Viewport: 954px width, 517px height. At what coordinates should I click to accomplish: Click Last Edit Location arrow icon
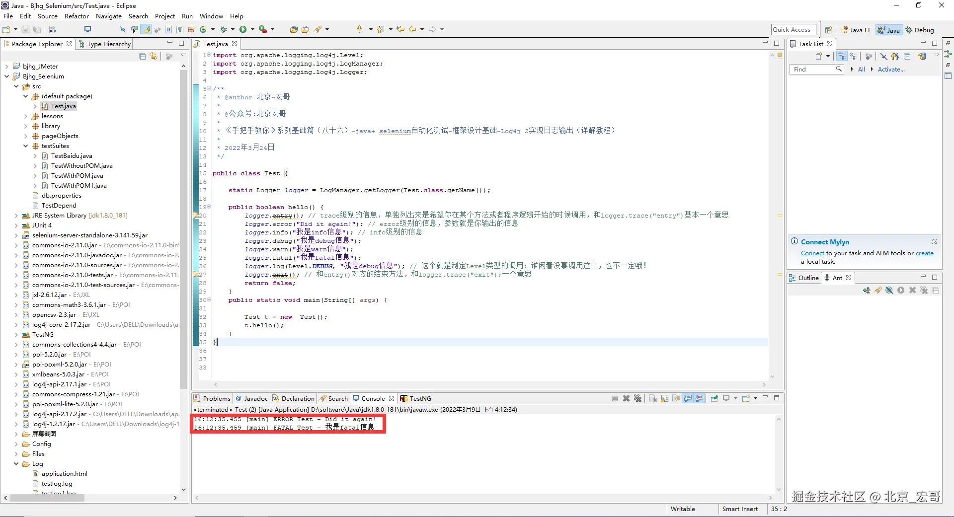click(x=400, y=30)
